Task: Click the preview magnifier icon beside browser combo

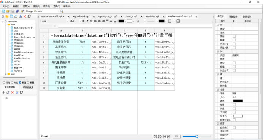Action: pos(62,11)
